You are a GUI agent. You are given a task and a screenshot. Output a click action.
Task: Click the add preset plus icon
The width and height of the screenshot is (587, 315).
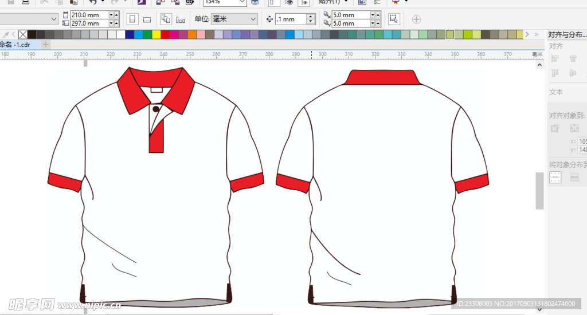[416, 19]
